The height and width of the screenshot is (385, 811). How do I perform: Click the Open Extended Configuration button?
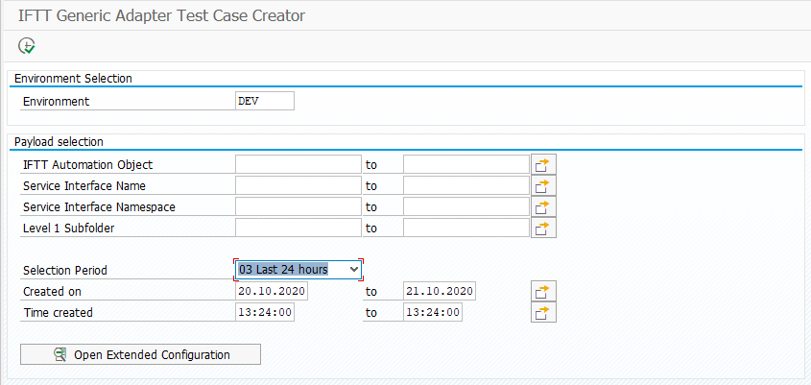coord(140,354)
